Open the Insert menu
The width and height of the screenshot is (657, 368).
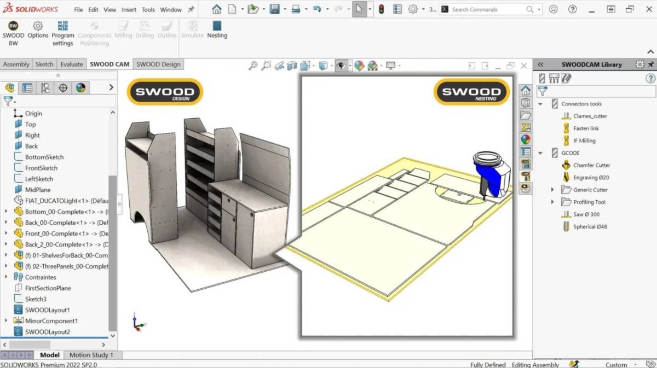pyautogui.click(x=129, y=10)
